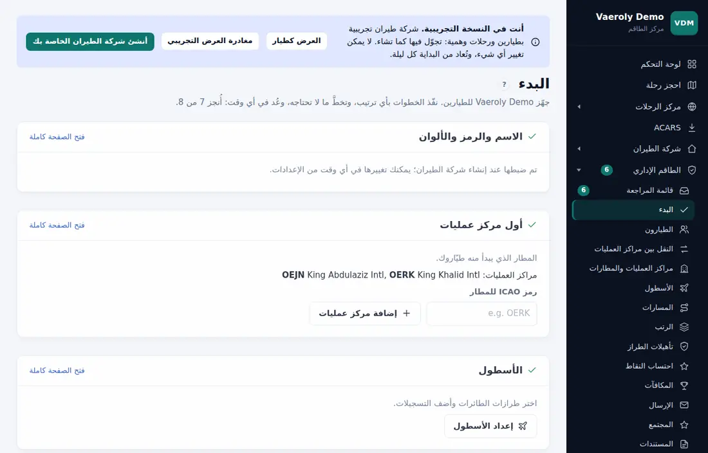Click the plus icon in إضافة مركز عمليات button
This screenshot has height=453, width=708.
(406, 314)
